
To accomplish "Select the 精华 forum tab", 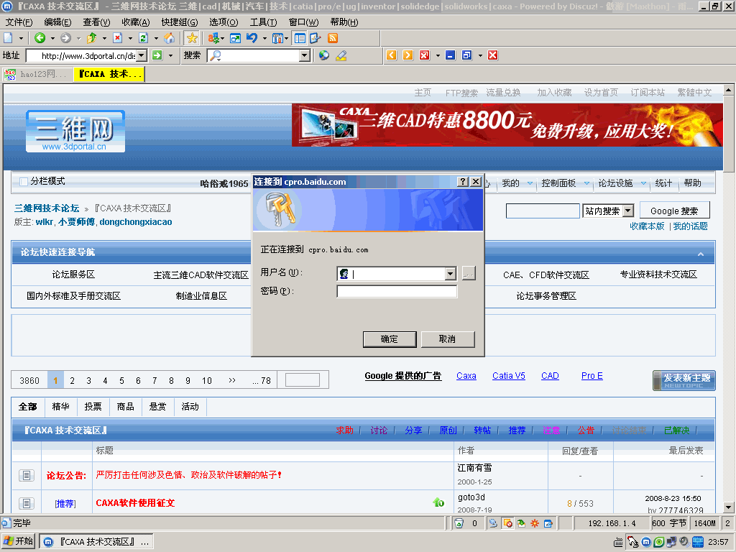I will (60, 407).
